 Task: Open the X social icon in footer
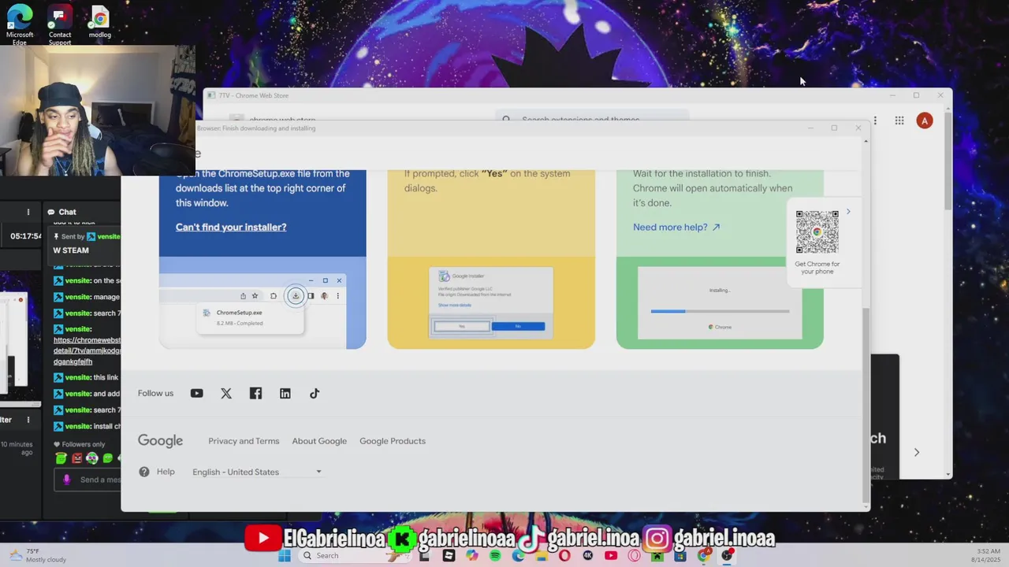(x=226, y=394)
